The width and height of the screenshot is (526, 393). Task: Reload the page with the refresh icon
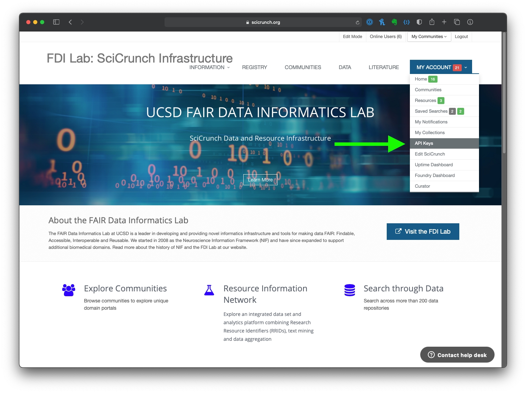[x=357, y=22]
